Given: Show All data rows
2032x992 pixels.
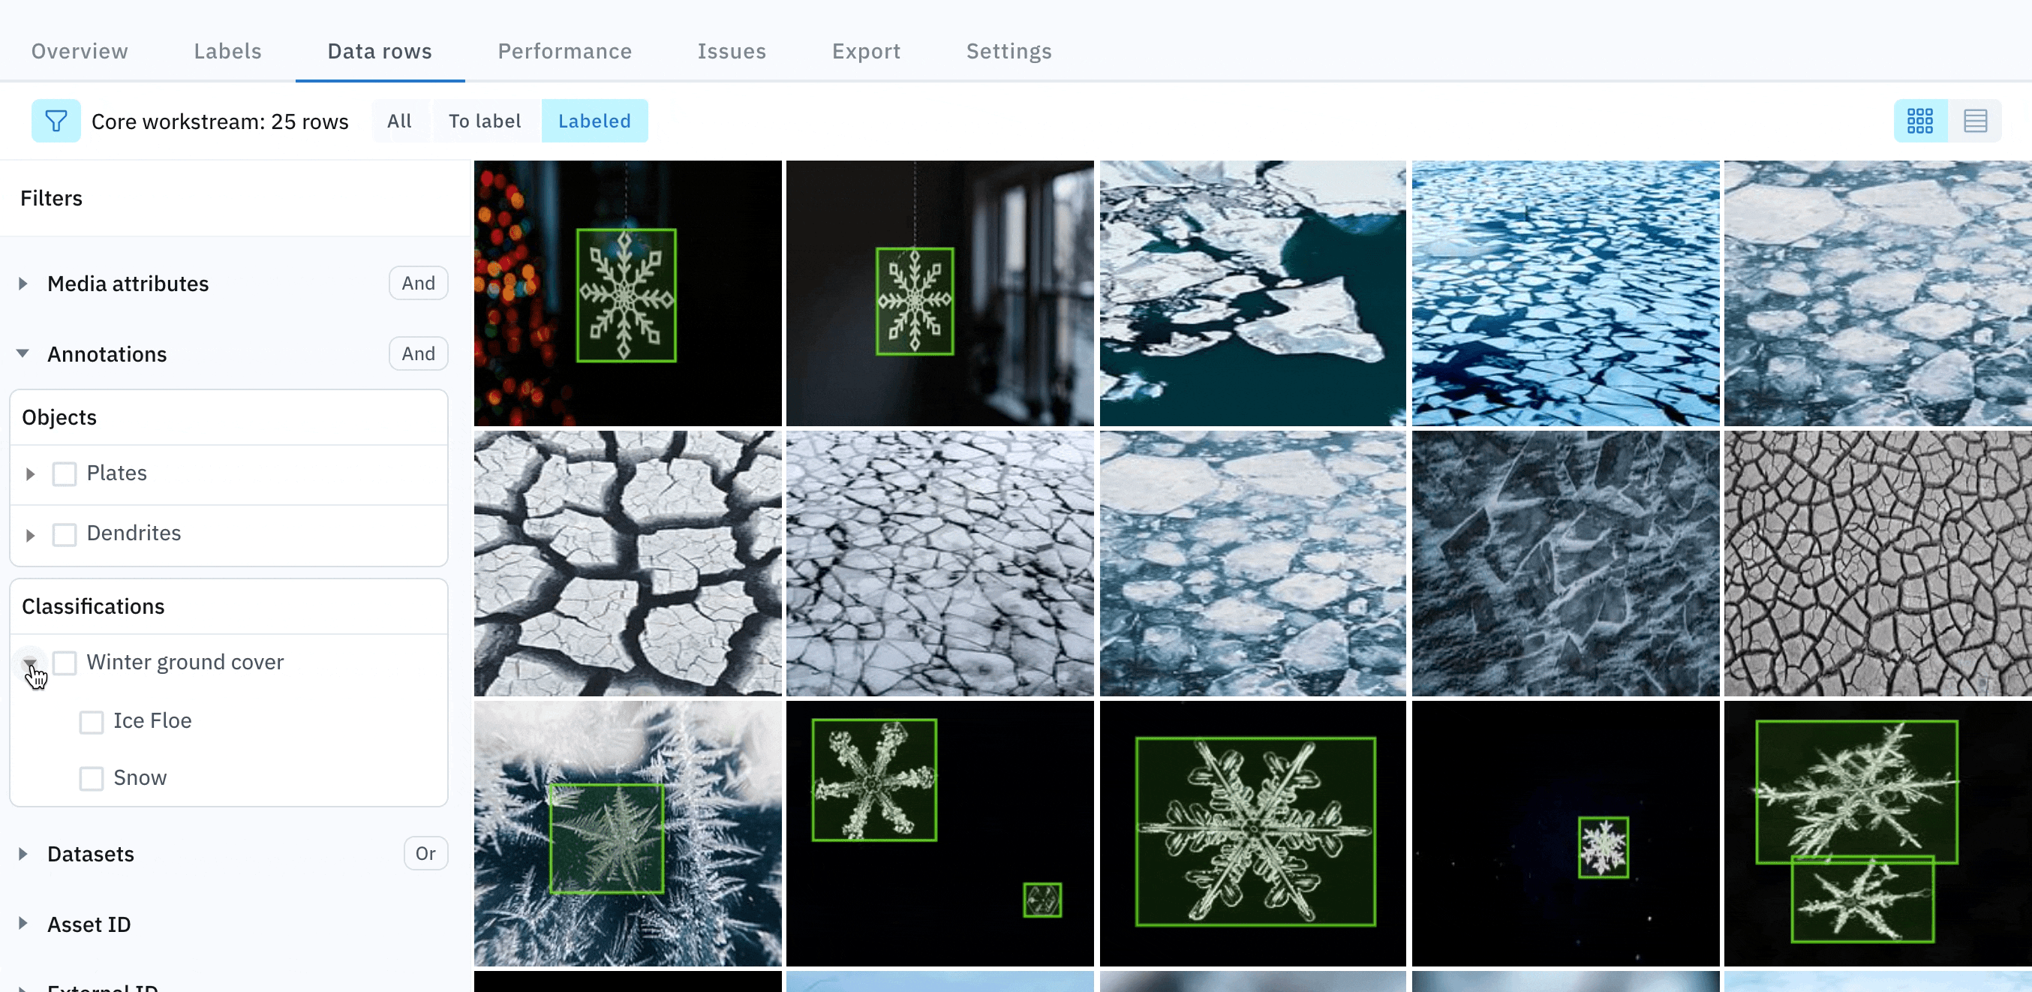Looking at the screenshot, I should click(x=399, y=121).
